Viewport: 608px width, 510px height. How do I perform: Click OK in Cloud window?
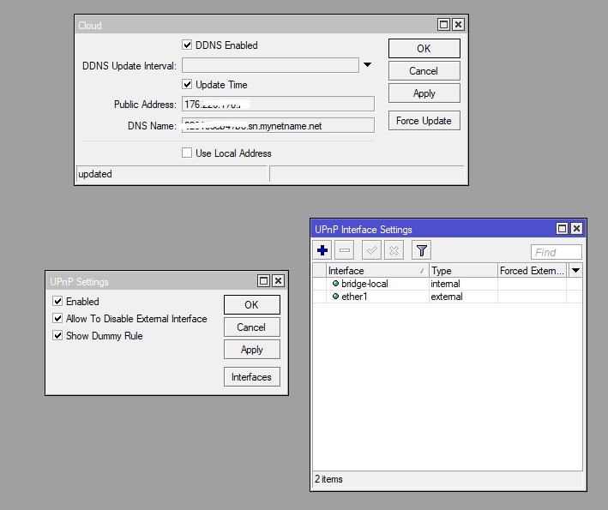click(x=424, y=49)
